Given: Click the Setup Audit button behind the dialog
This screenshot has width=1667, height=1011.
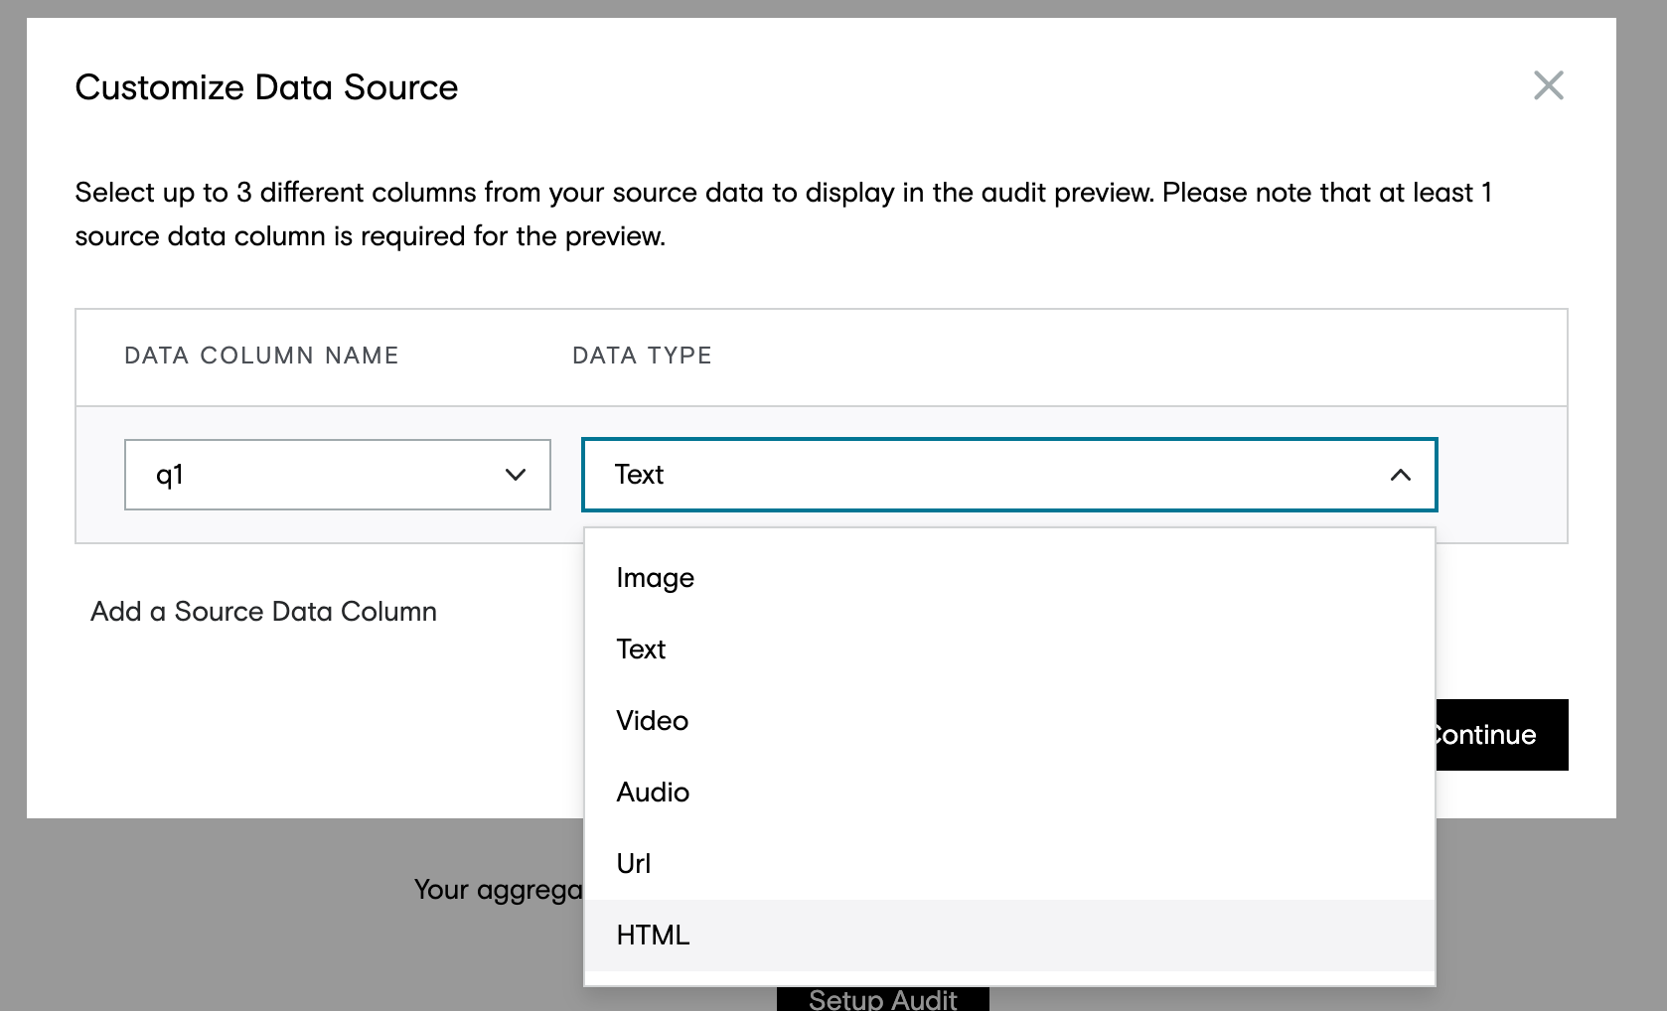Looking at the screenshot, I should (x=882, y=999).
